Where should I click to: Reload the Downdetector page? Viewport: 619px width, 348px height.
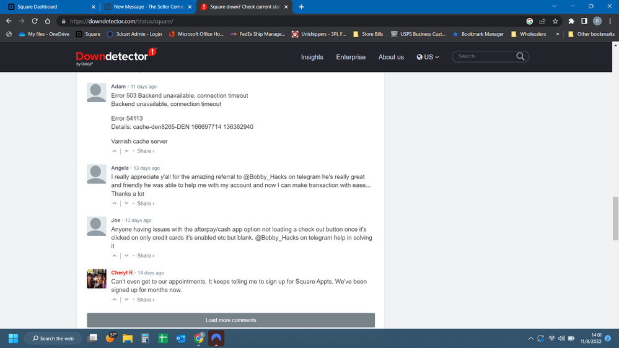tap(35, 21)
